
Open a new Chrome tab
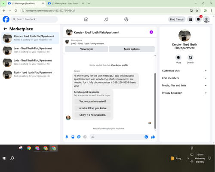tap(89, 3)
